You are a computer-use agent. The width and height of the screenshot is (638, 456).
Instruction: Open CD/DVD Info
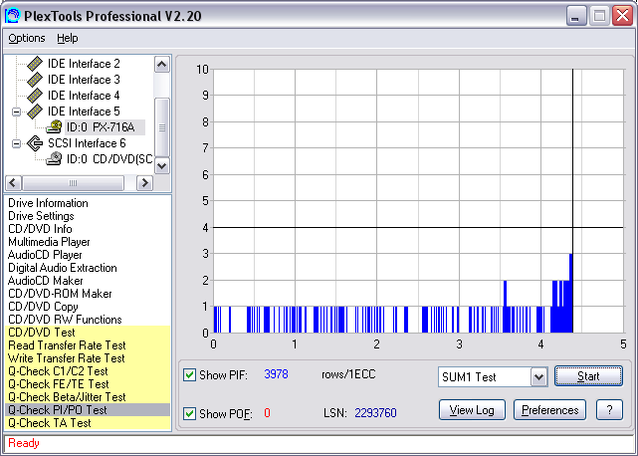(40, 229)
